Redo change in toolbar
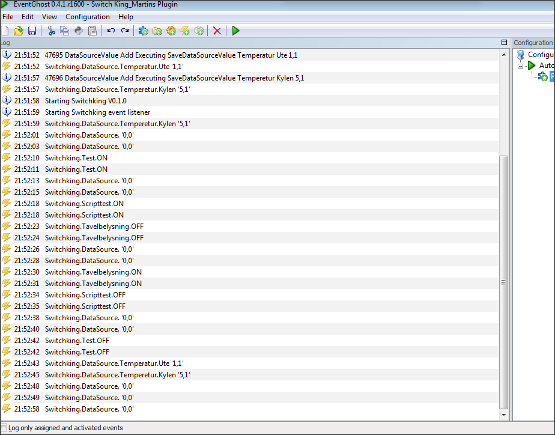 (x=124, y=31)
